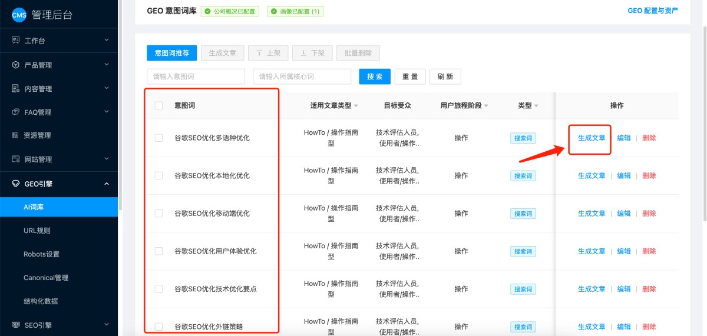Collapse the GEO引擎 menu chevron
This screenshot has height=336, width=707.
click(107, 184)
